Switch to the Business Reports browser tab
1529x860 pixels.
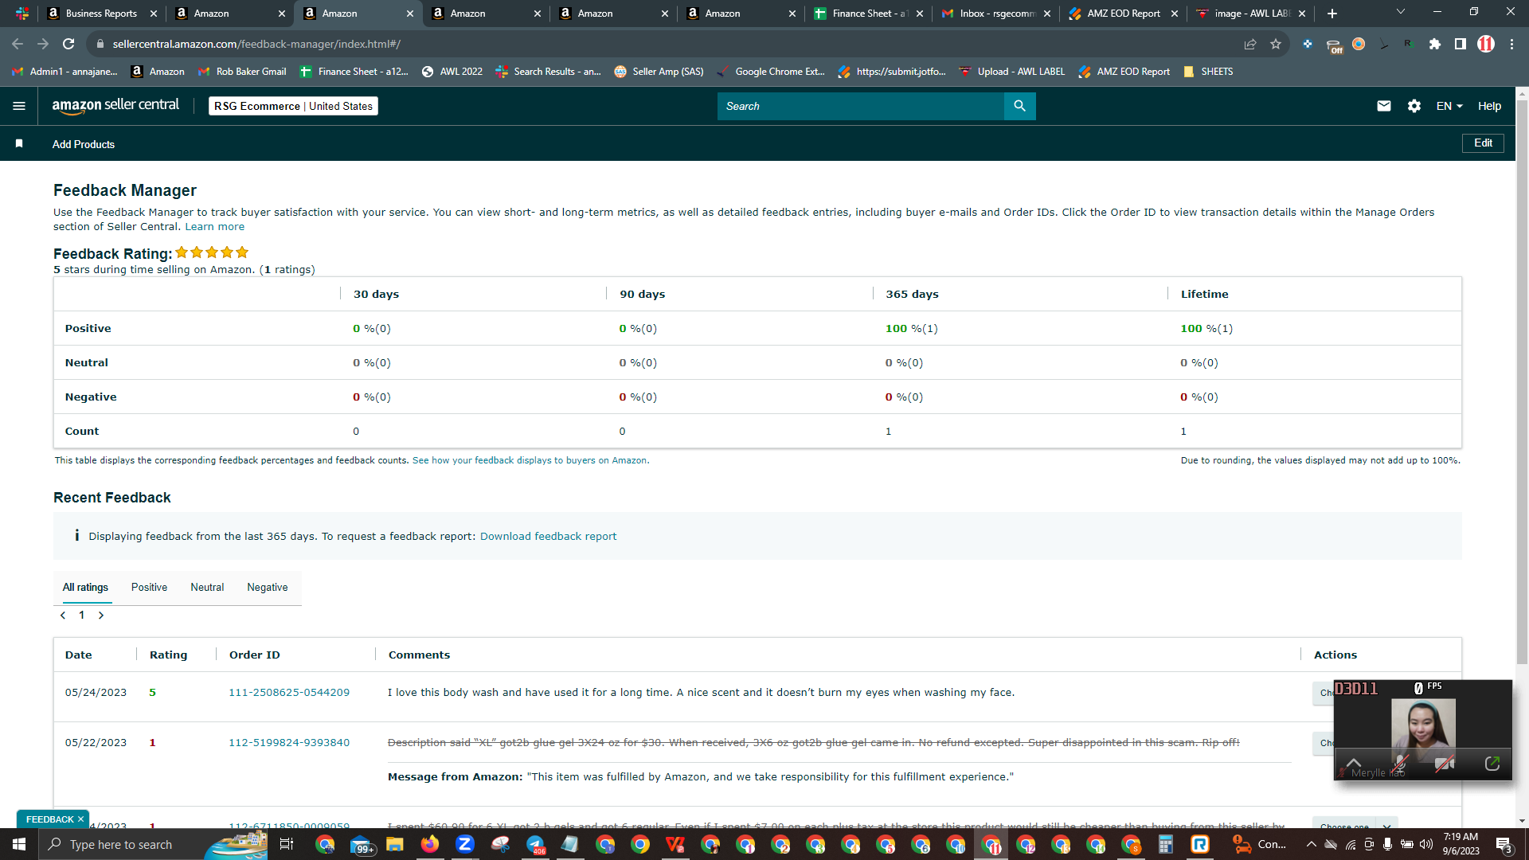(x=101, y=14)
